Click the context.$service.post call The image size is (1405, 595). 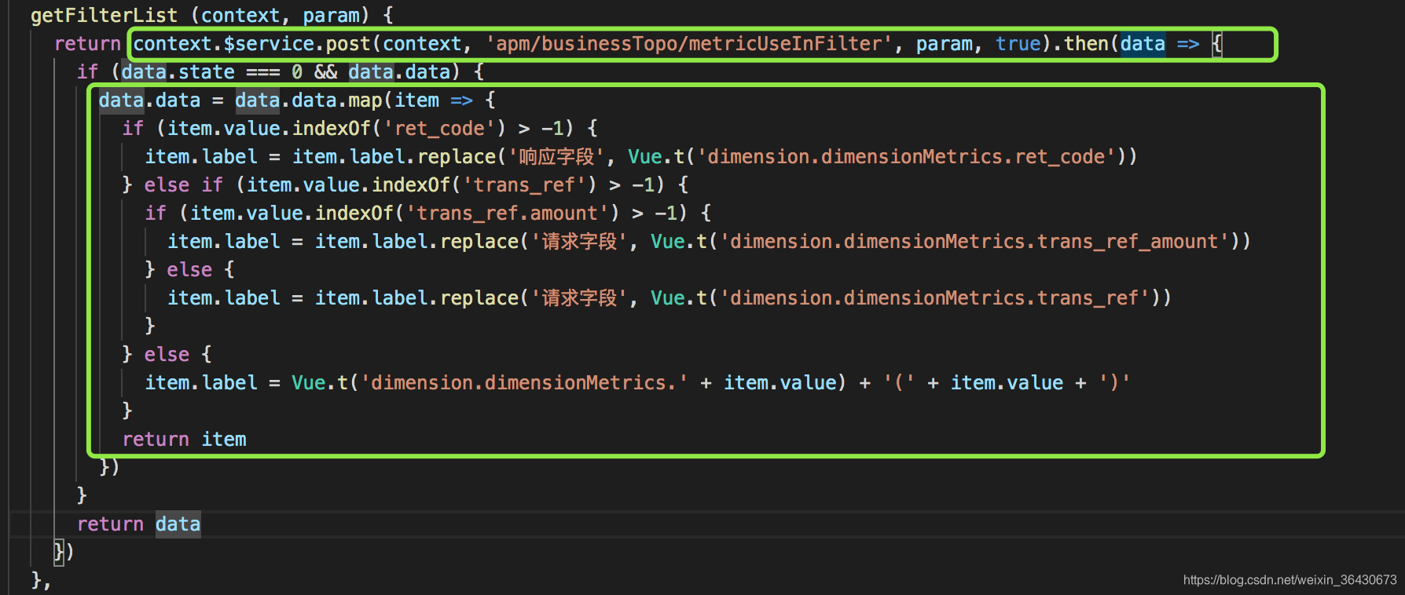pyautogui.click(x=251, y=44)
